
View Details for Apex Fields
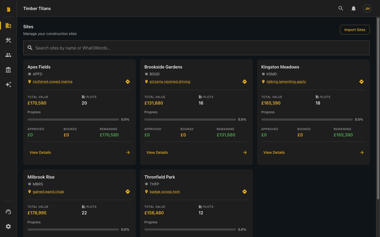pos(40,152)
